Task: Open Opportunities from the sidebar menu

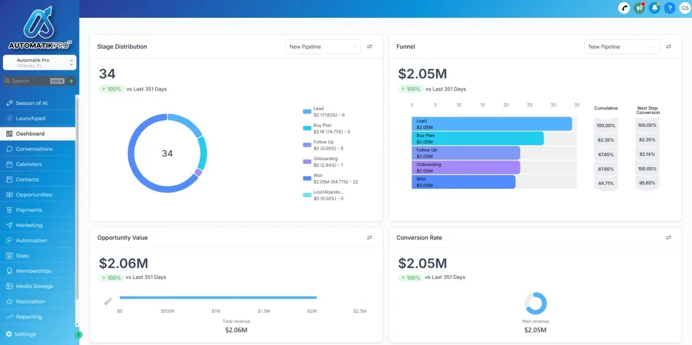Action: click(34, 195)
